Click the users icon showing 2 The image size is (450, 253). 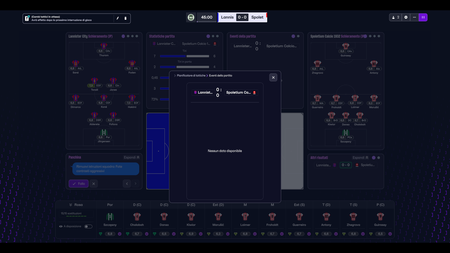coord(396,17)
